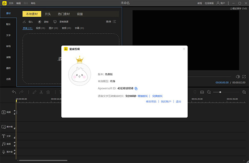This screenshot has height=163, width=249.
Task: Click the trash delete icon in the timeline toolbar
Action: (x=48, y=92)
